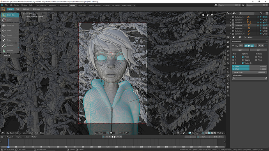Open the File menu
This screenshot has height=151, width=269.
(6, 5)
